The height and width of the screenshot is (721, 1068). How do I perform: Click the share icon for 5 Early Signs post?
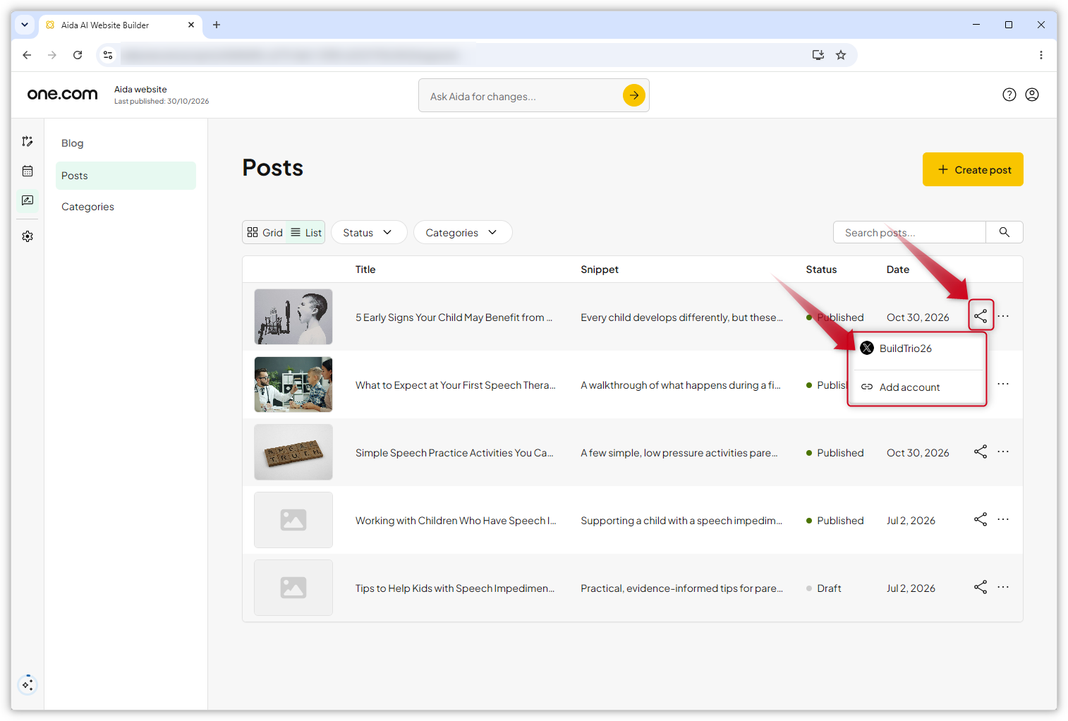[981, 315]
